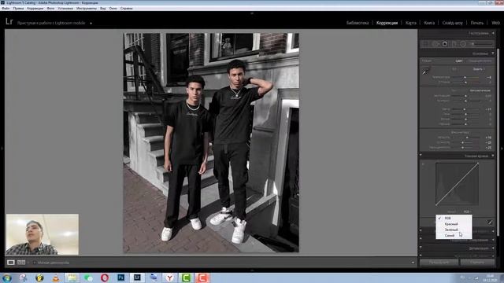Click the point curve edit icon
Image resolution: width=504 pixels, height=283 pixels.
point(490,222)
